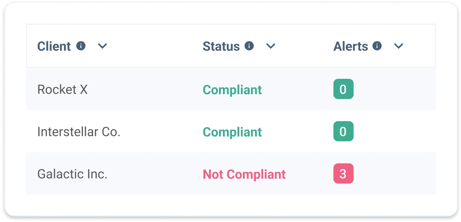Viewport: 461px width, 222px height.
Task: Click the red alerts badge showing 3
Action: point(343,173)
